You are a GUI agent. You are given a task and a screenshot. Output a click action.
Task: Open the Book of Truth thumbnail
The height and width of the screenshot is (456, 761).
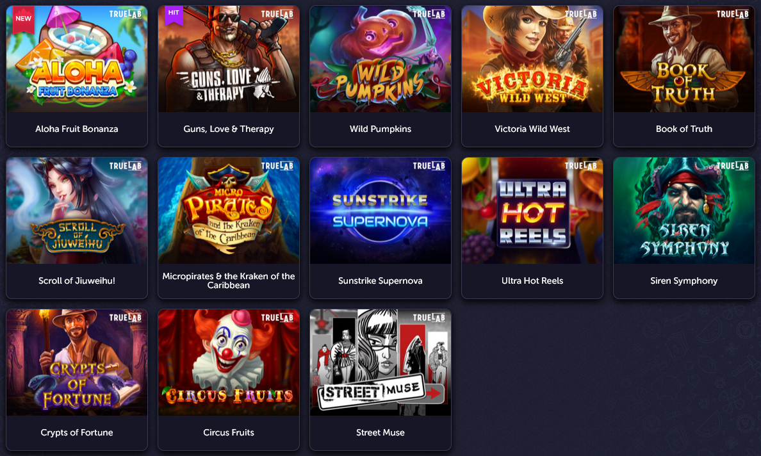point(684,59)
